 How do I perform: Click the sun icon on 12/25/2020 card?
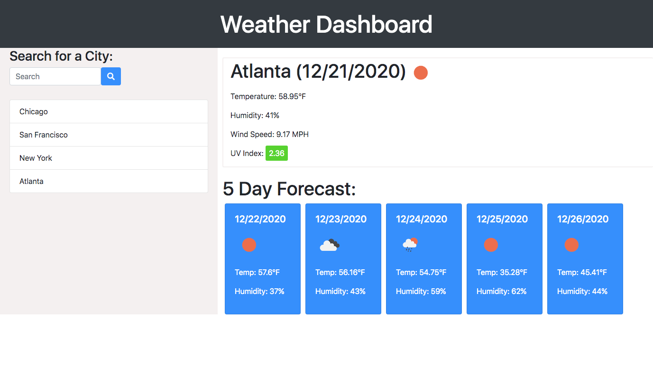tap(491, 245)
